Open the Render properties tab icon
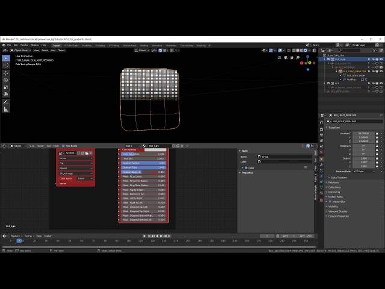385x289 pixels. coord(321,129)
